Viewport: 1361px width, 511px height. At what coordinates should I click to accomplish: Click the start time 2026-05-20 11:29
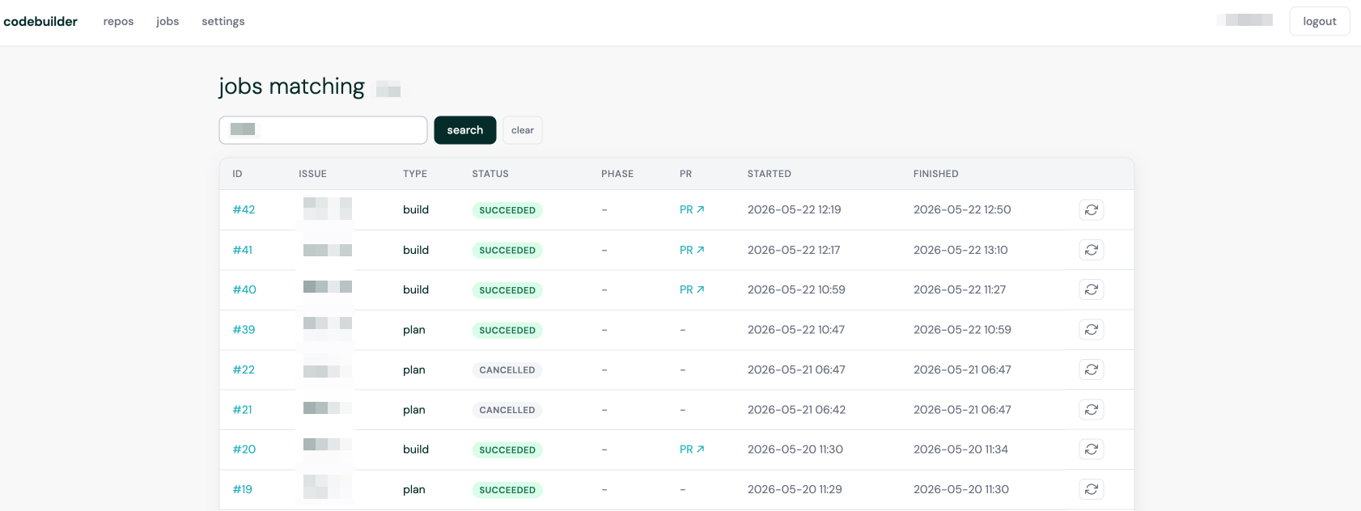[x=795, y=489]
